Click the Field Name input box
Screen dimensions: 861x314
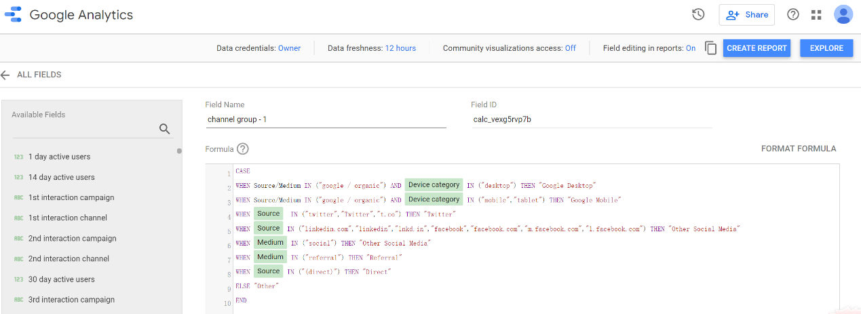click(x=326, y=120)
